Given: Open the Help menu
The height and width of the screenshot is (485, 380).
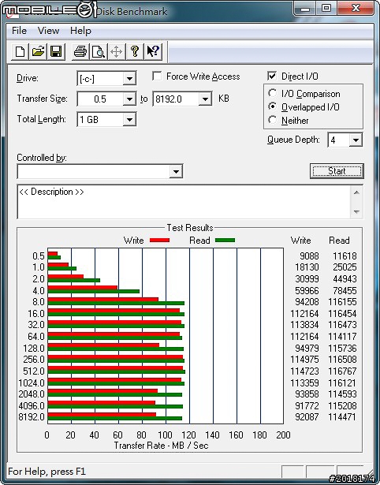Looking at the screenshot, I should 80,31.
